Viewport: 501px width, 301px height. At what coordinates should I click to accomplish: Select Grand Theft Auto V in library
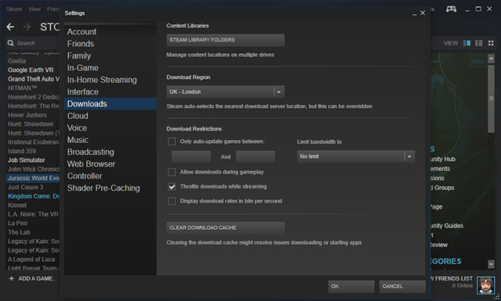click(34, 79)
